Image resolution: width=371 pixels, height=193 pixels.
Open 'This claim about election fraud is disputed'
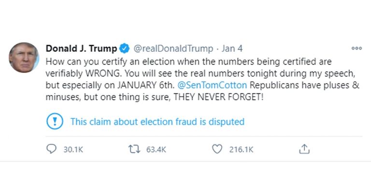(x=157, y=122)
